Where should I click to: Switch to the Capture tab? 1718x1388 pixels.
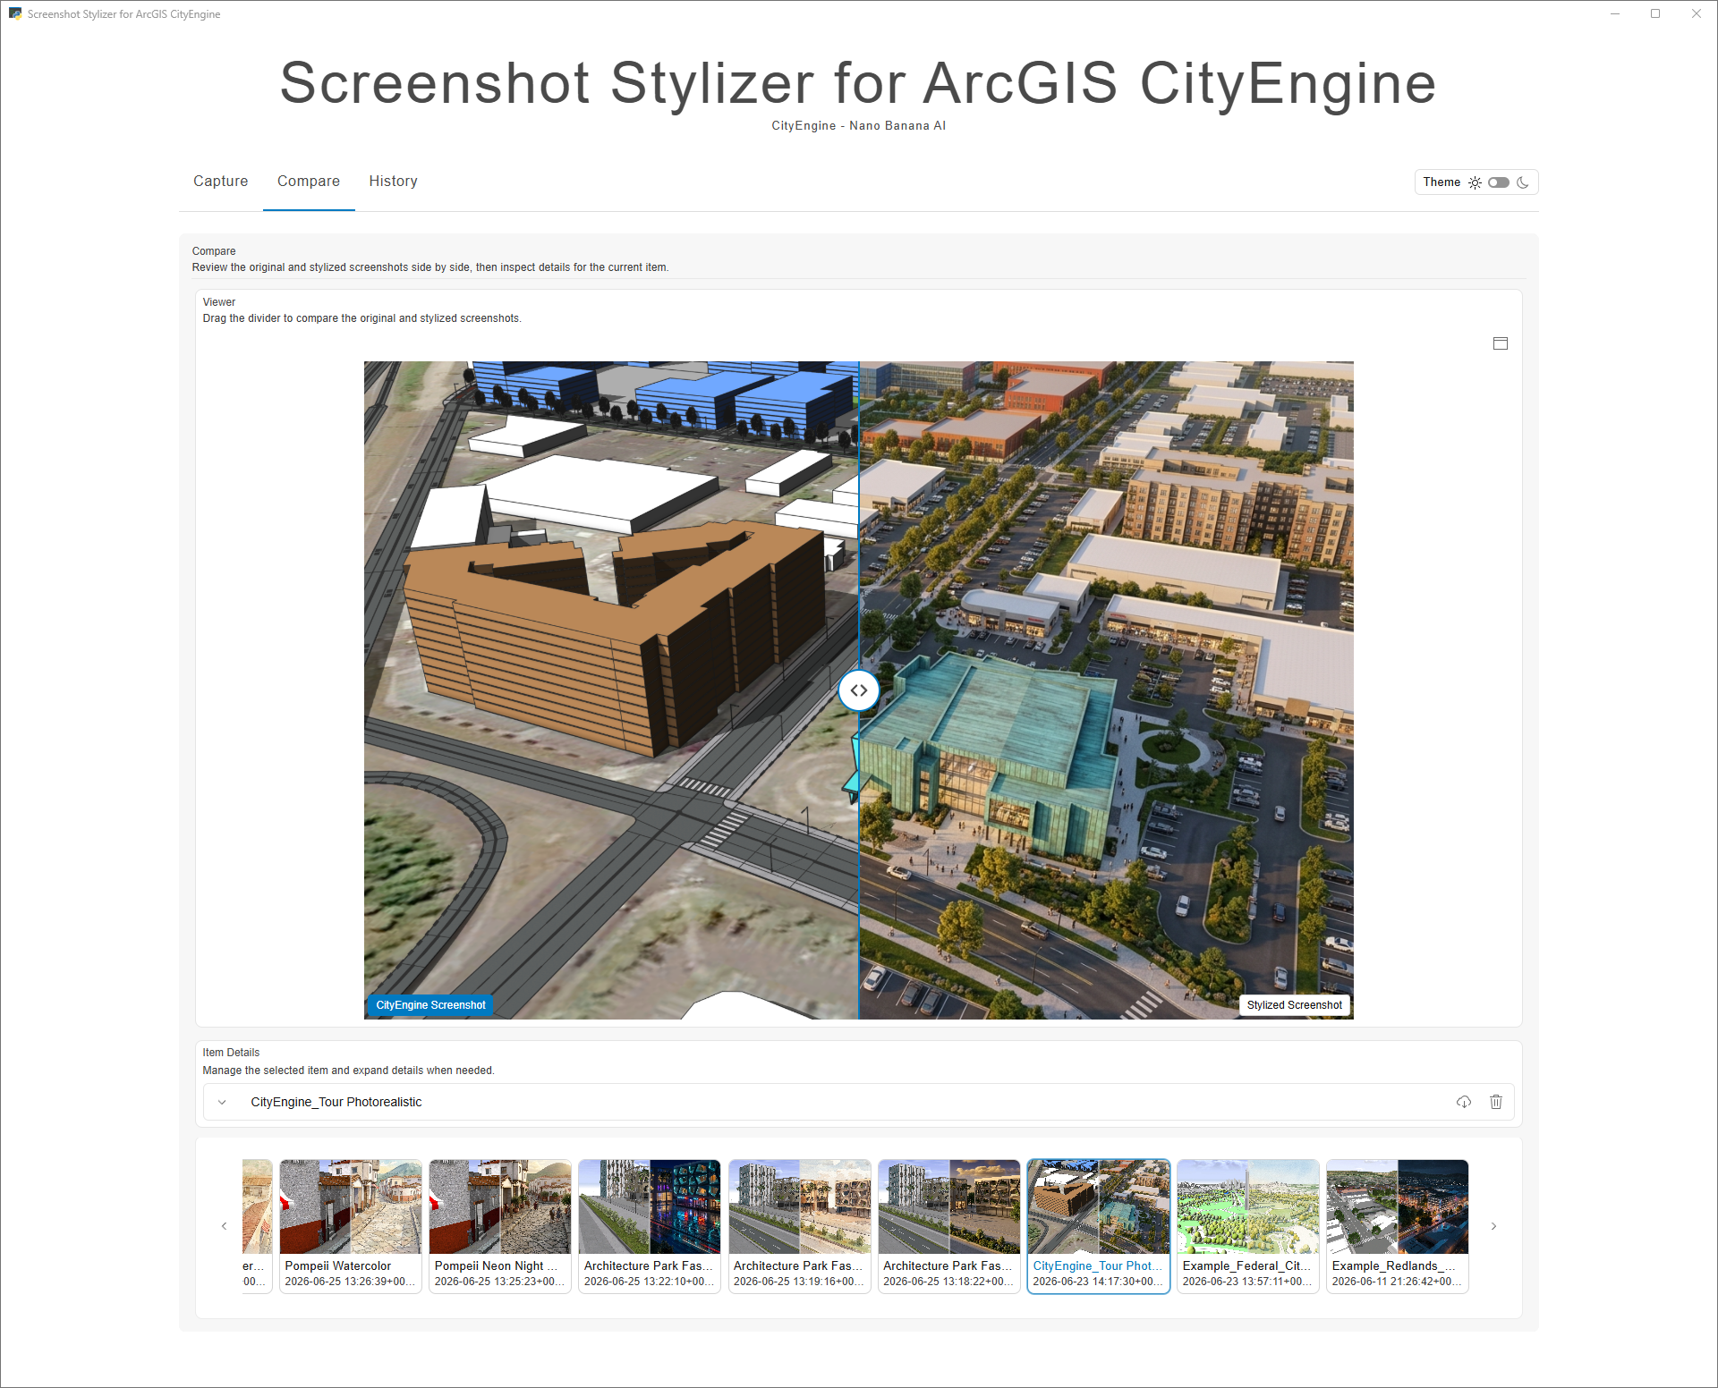click(220, 181)
